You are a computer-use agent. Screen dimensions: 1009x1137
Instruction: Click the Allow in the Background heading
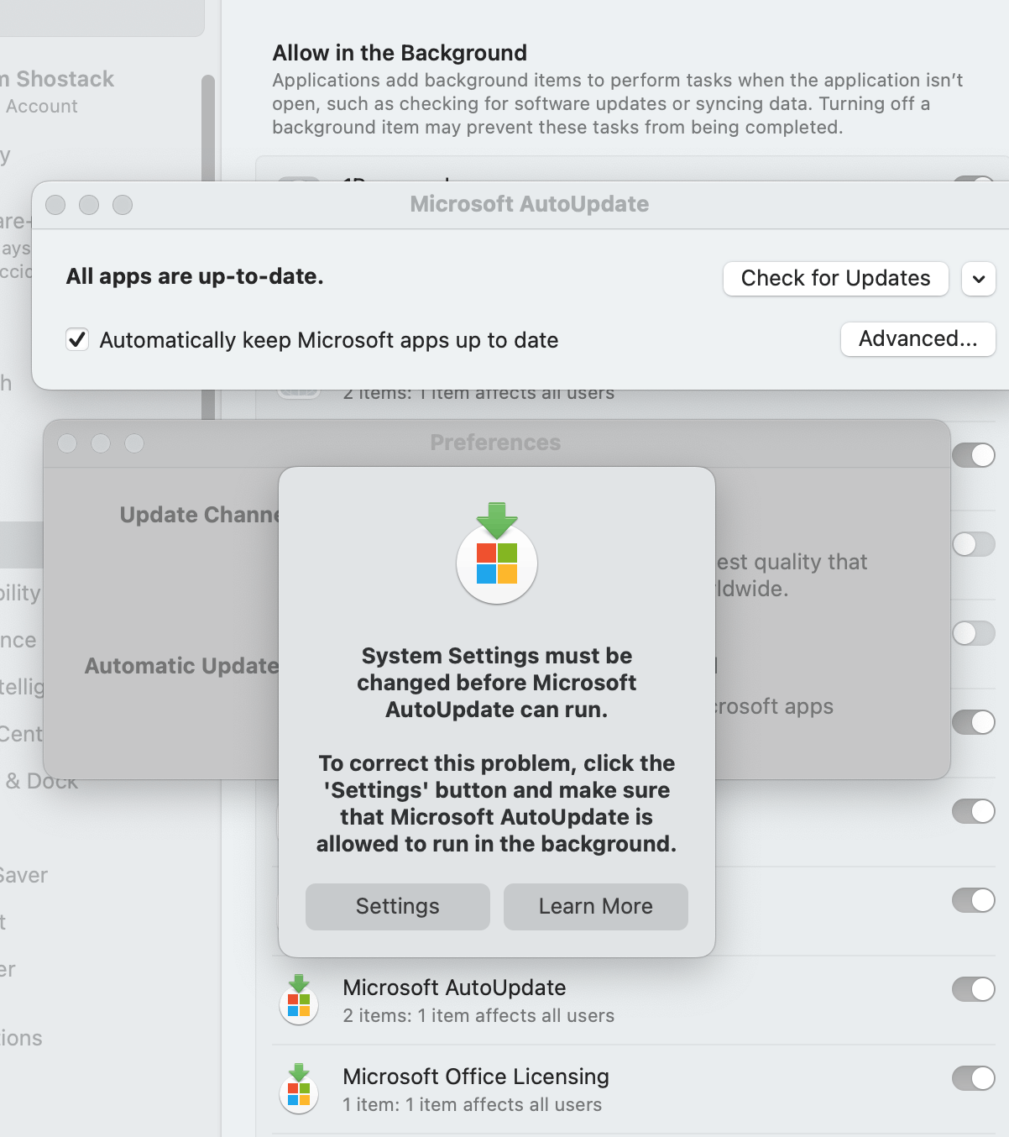pos(400,53)
